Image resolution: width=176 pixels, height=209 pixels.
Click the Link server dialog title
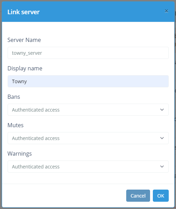point(24,12)
